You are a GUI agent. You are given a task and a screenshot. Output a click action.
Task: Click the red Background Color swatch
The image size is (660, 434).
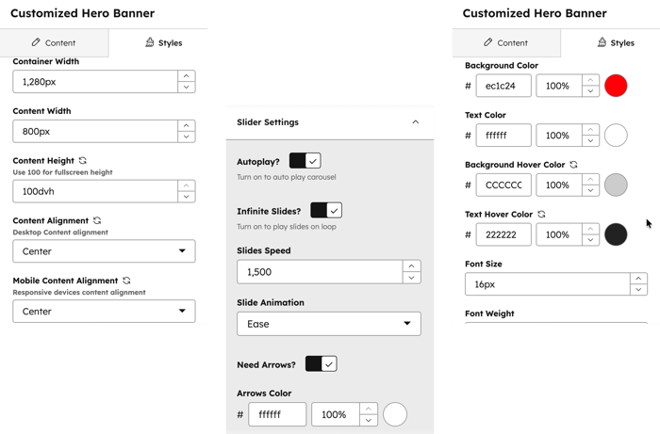[616, 86]
